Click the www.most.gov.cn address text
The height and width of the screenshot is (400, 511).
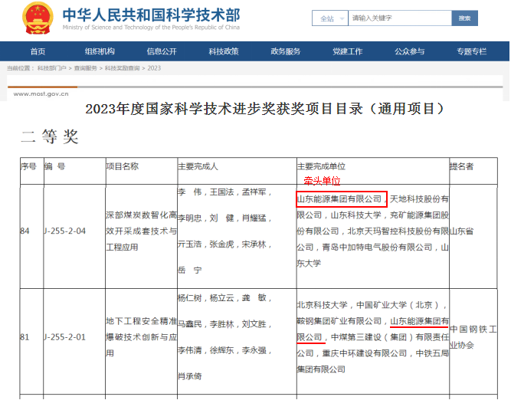(x=41, y=94)
